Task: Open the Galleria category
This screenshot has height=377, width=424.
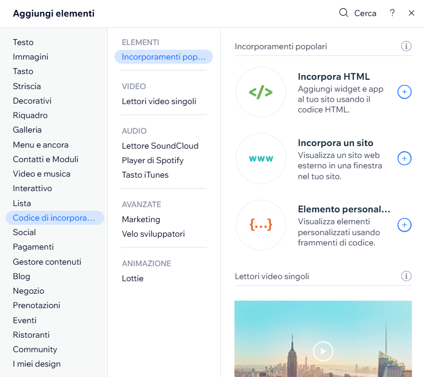Action: (x=27, y=130)
